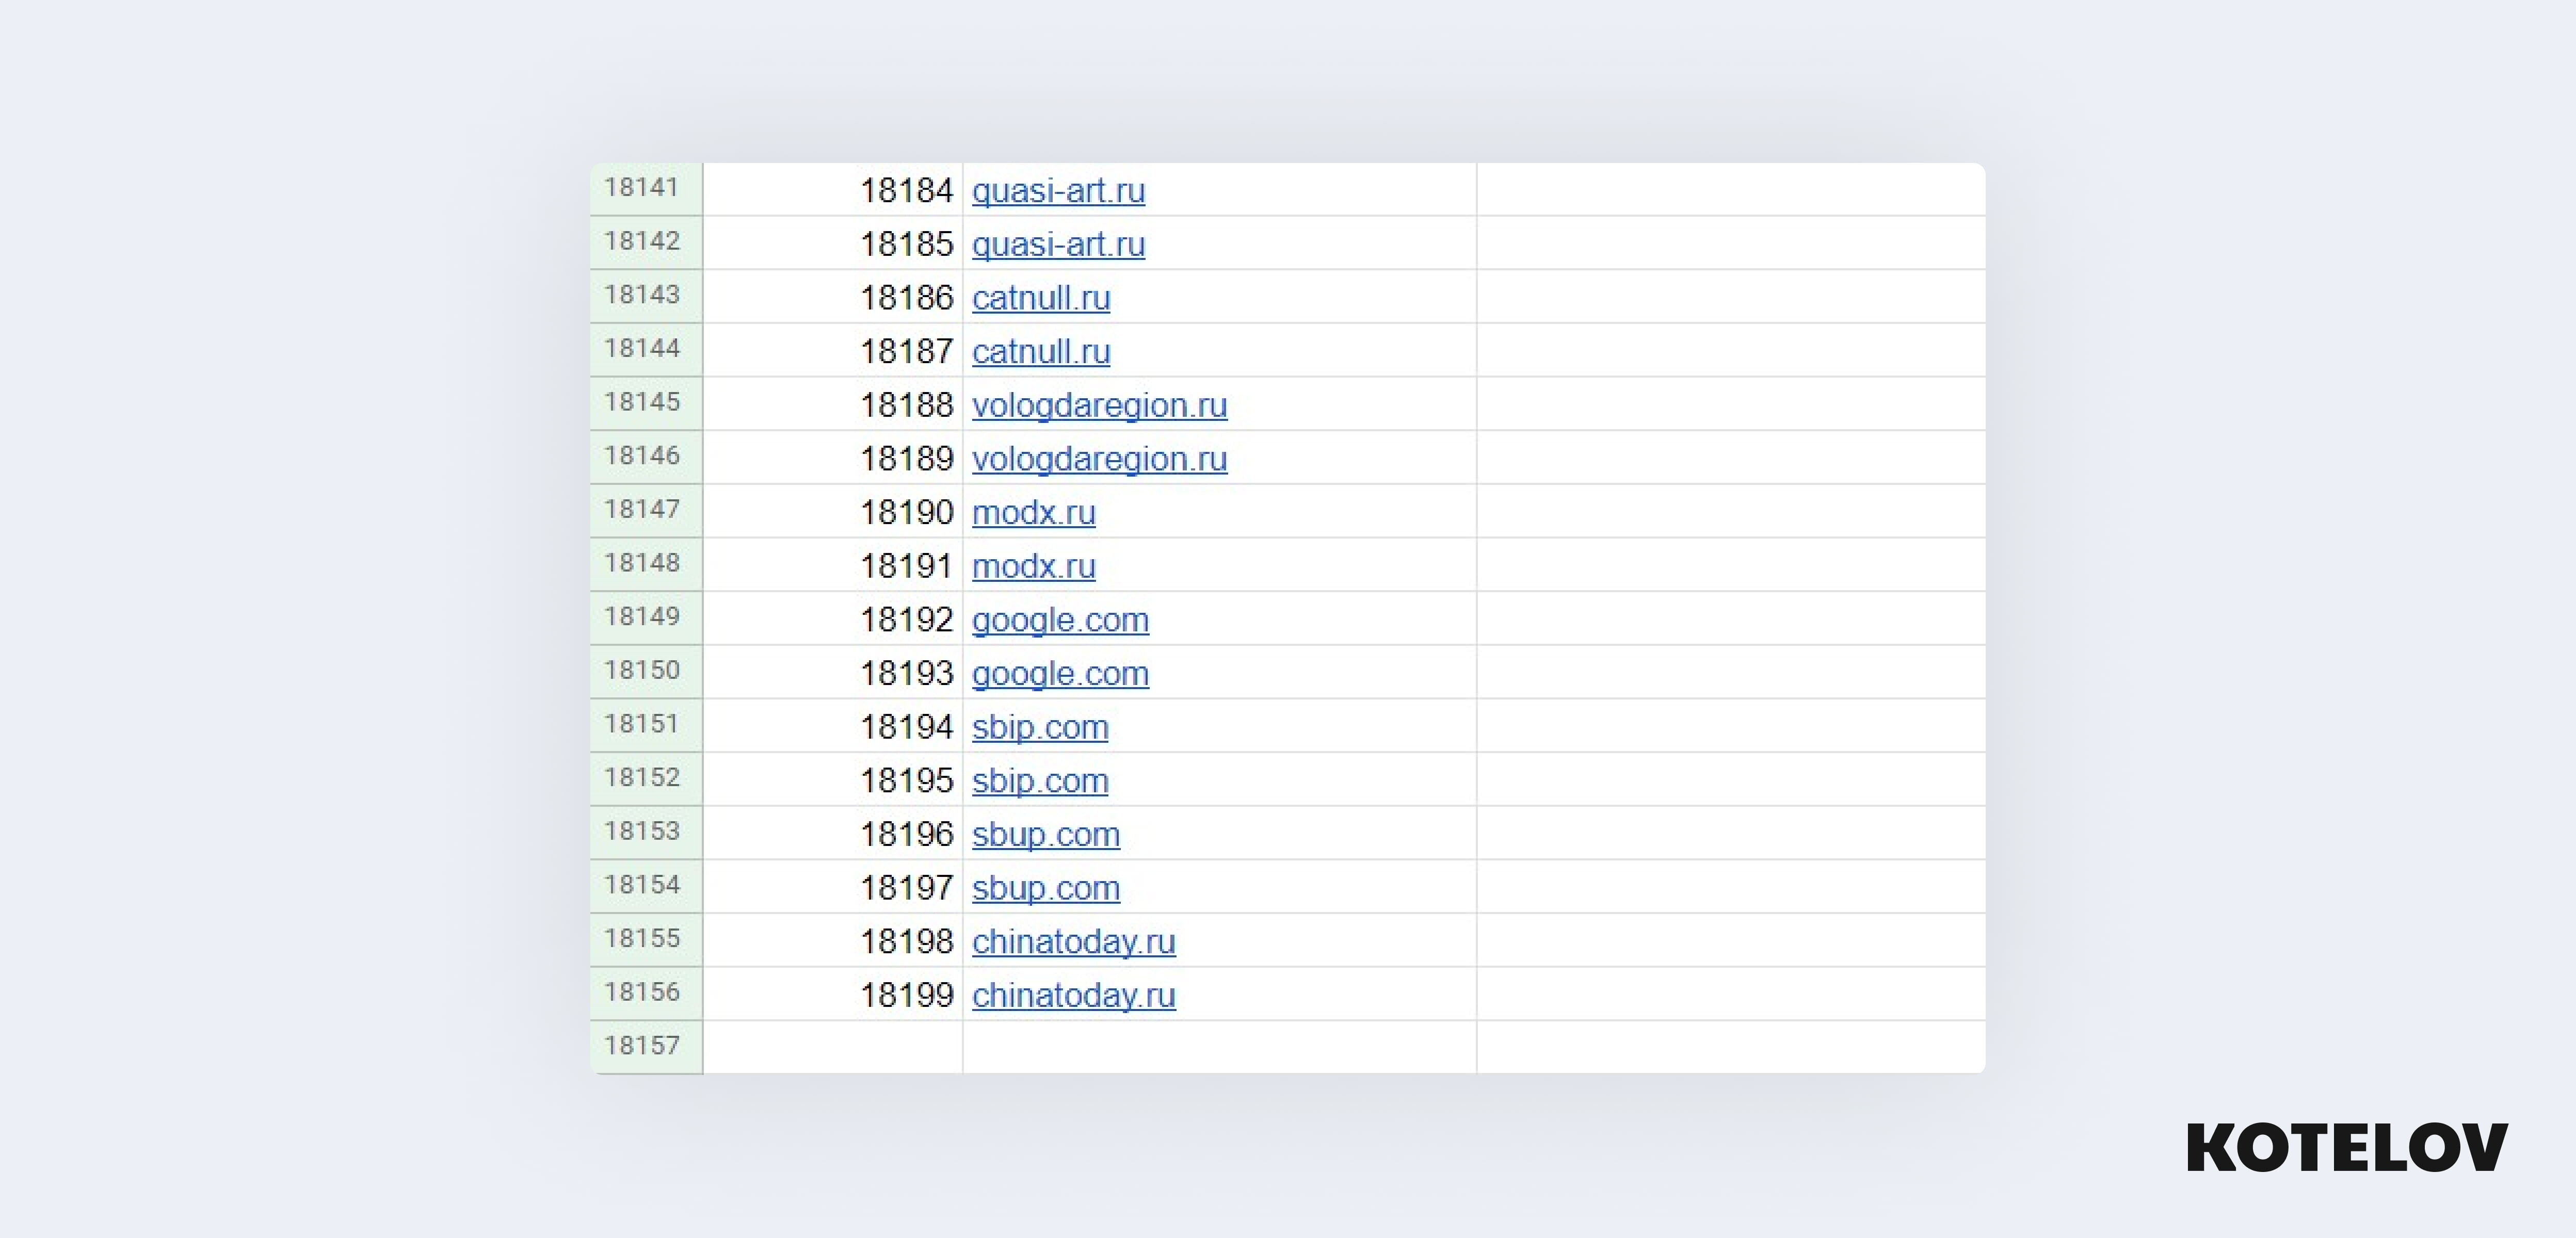This screenshot has width=2576, height=1238.
Task: Select row header 18154
Action: point(645,885)
